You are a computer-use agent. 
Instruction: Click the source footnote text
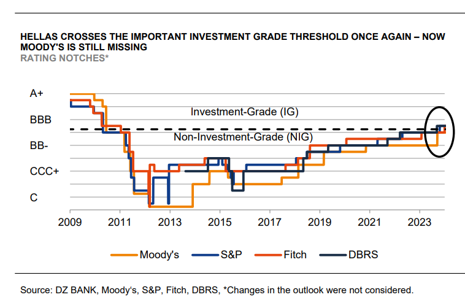click(x=217, y=290)
